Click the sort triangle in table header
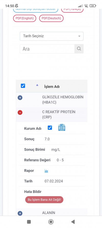The width and height of the screenshot is (102, 228). 37,85
